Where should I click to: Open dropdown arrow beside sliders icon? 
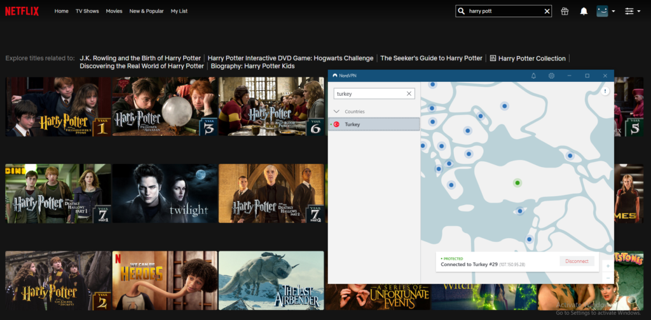638,11
